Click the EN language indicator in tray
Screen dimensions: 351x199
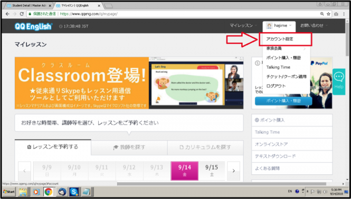pos(290,192)
